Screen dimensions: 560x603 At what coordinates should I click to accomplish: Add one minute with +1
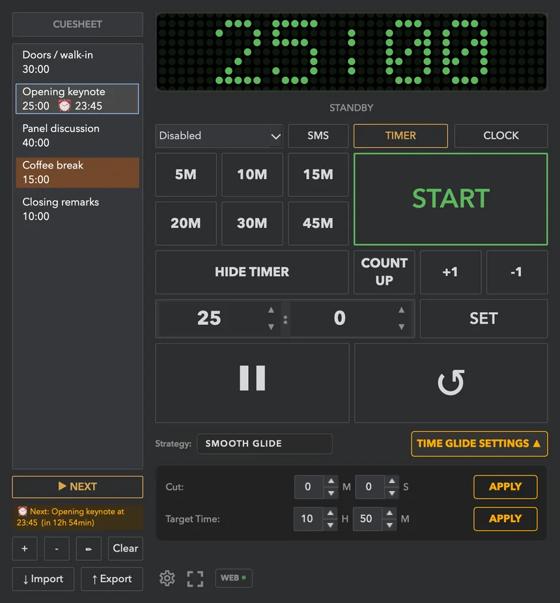coord(451,272)
